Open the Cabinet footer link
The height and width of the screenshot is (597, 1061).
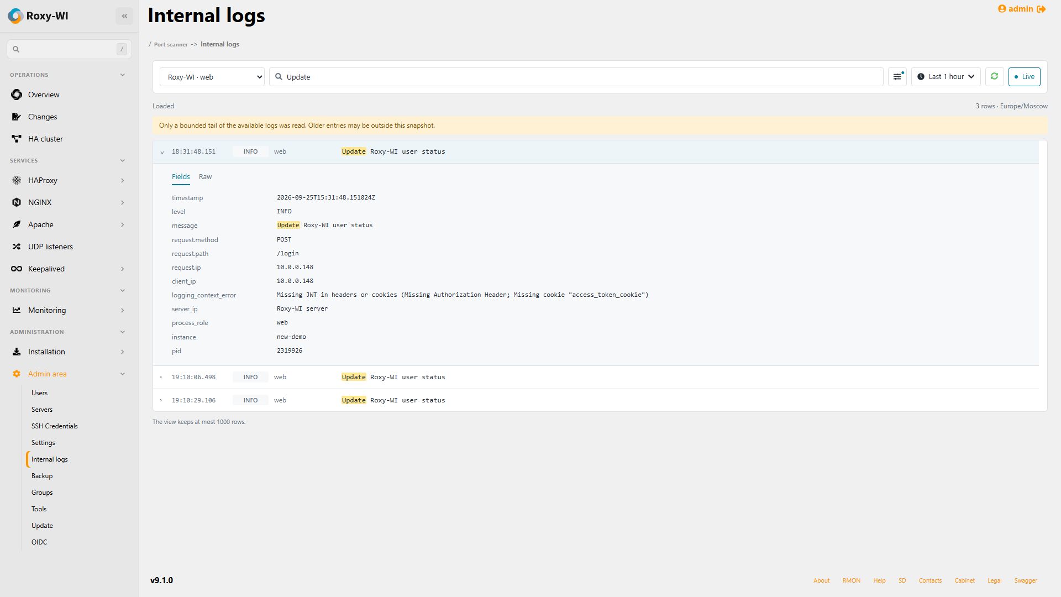point(964,580)
